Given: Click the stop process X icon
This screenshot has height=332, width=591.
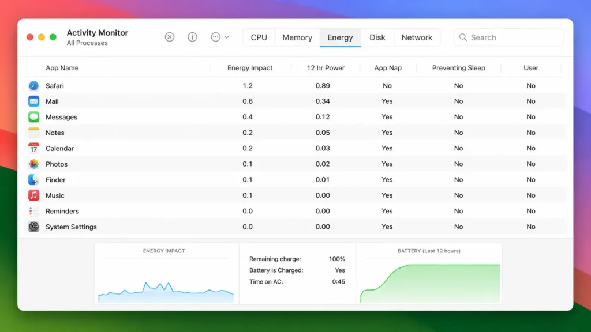Looking at the screenshot, I should tap(170, 37).
